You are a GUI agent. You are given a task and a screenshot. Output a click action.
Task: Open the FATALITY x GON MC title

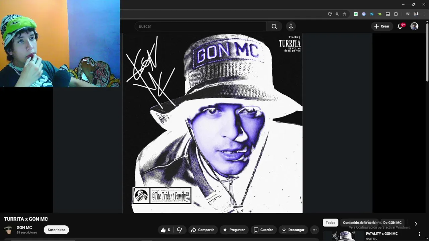coord(382,234)
